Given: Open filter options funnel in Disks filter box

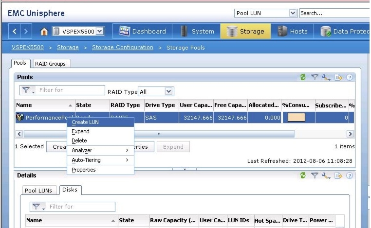Looking at the screenshot, I should [x=38, y=207].
